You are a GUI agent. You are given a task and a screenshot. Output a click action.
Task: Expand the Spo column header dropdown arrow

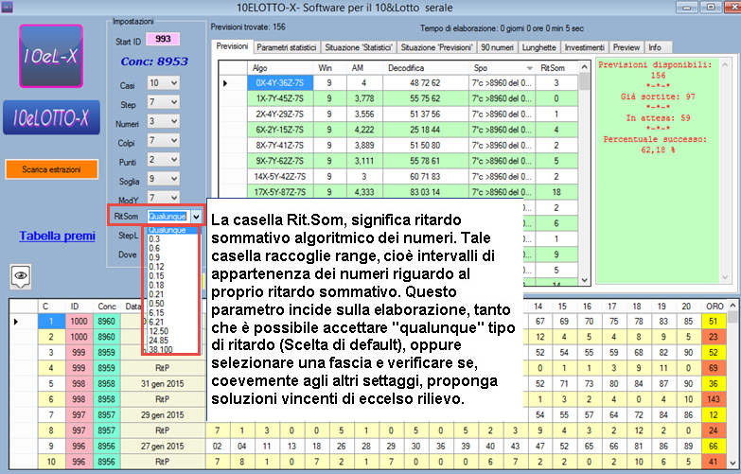coord(530,68)
